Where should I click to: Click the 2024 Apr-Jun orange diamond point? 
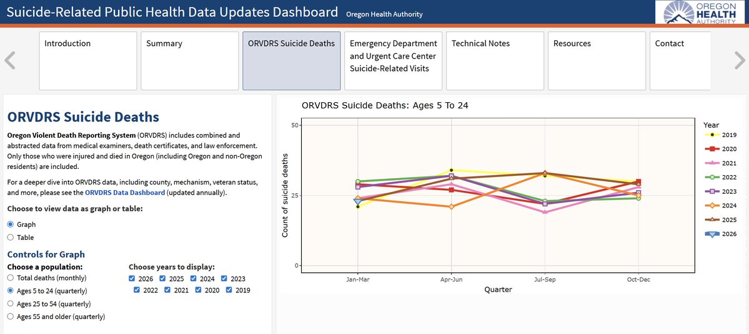coord(452,207)
